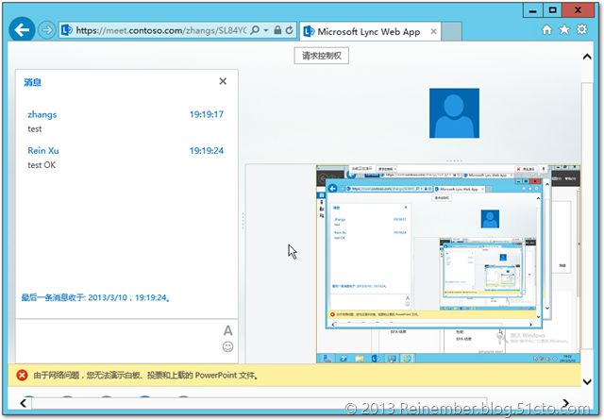The width and height of the screenshot is (604, 420).
Task: Click the horizontal scrollbar thumb
Action: pyautogui.click(x=260, y=403)
